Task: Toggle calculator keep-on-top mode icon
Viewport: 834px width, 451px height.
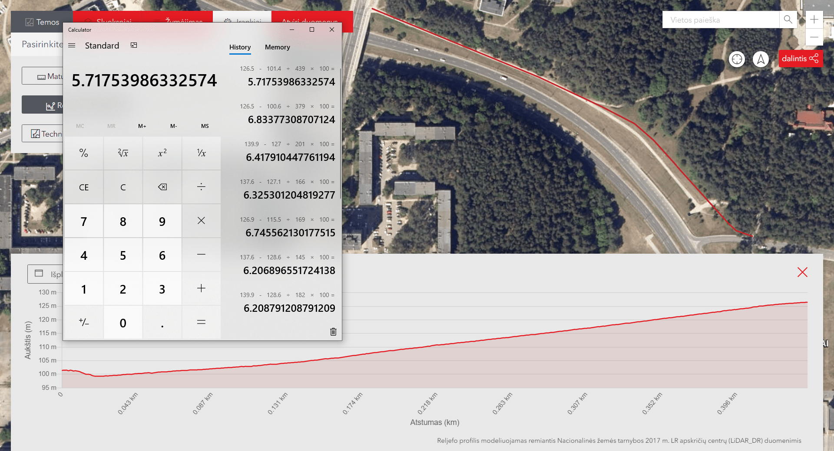Action: [x=134, y=46]
